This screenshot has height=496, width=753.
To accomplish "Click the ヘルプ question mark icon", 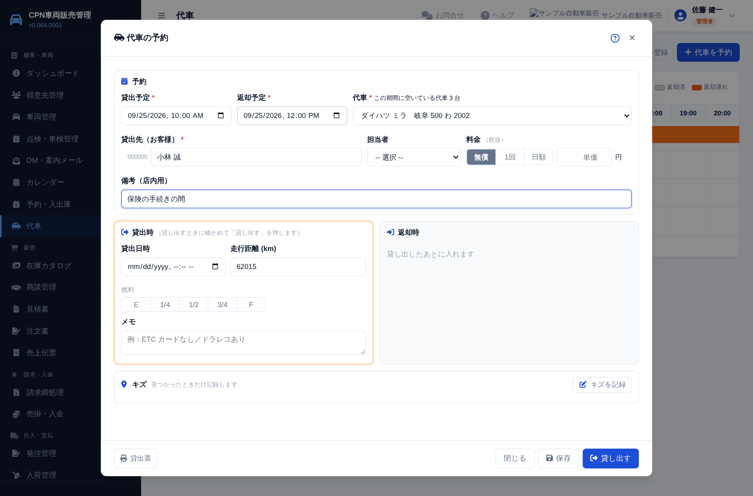I will 485,15.
